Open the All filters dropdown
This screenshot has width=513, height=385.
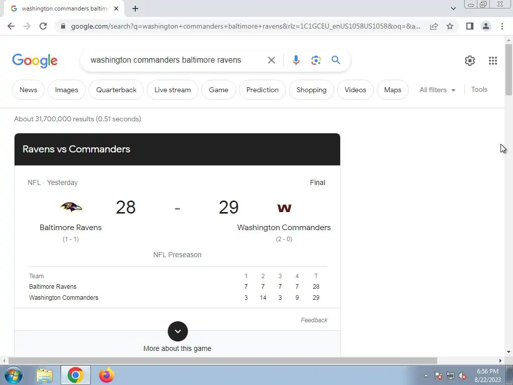click(437, 90)
